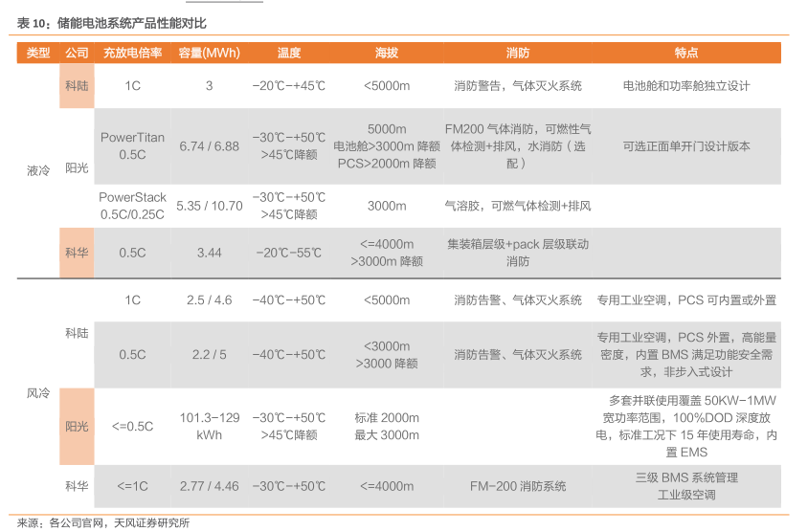Click the highlighted '阳光' cell in the 风冷 section
808x532 pixels.
[x=77, y=427]
